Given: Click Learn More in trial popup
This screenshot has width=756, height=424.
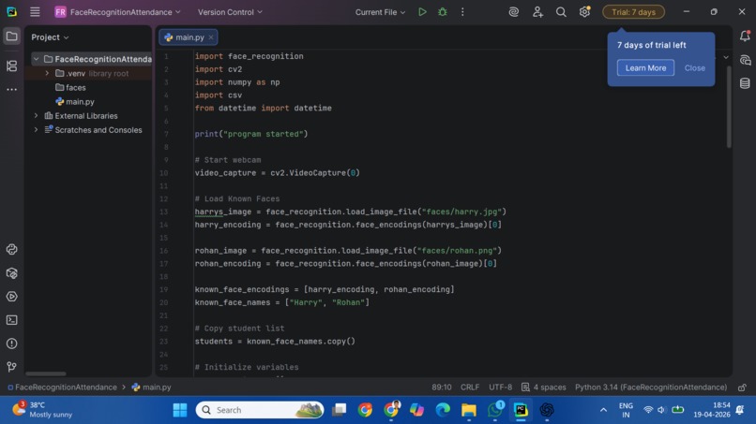Looking at the screenshot, I should coord(645,68).
